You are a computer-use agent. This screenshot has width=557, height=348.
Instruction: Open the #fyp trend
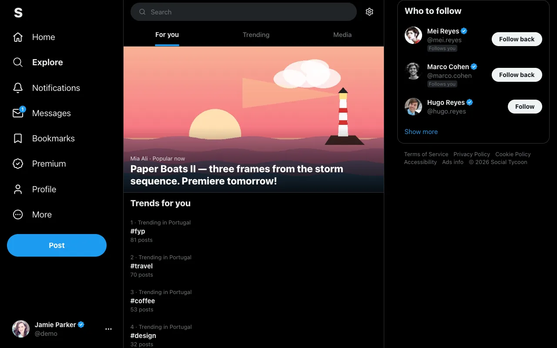(254, 231)
